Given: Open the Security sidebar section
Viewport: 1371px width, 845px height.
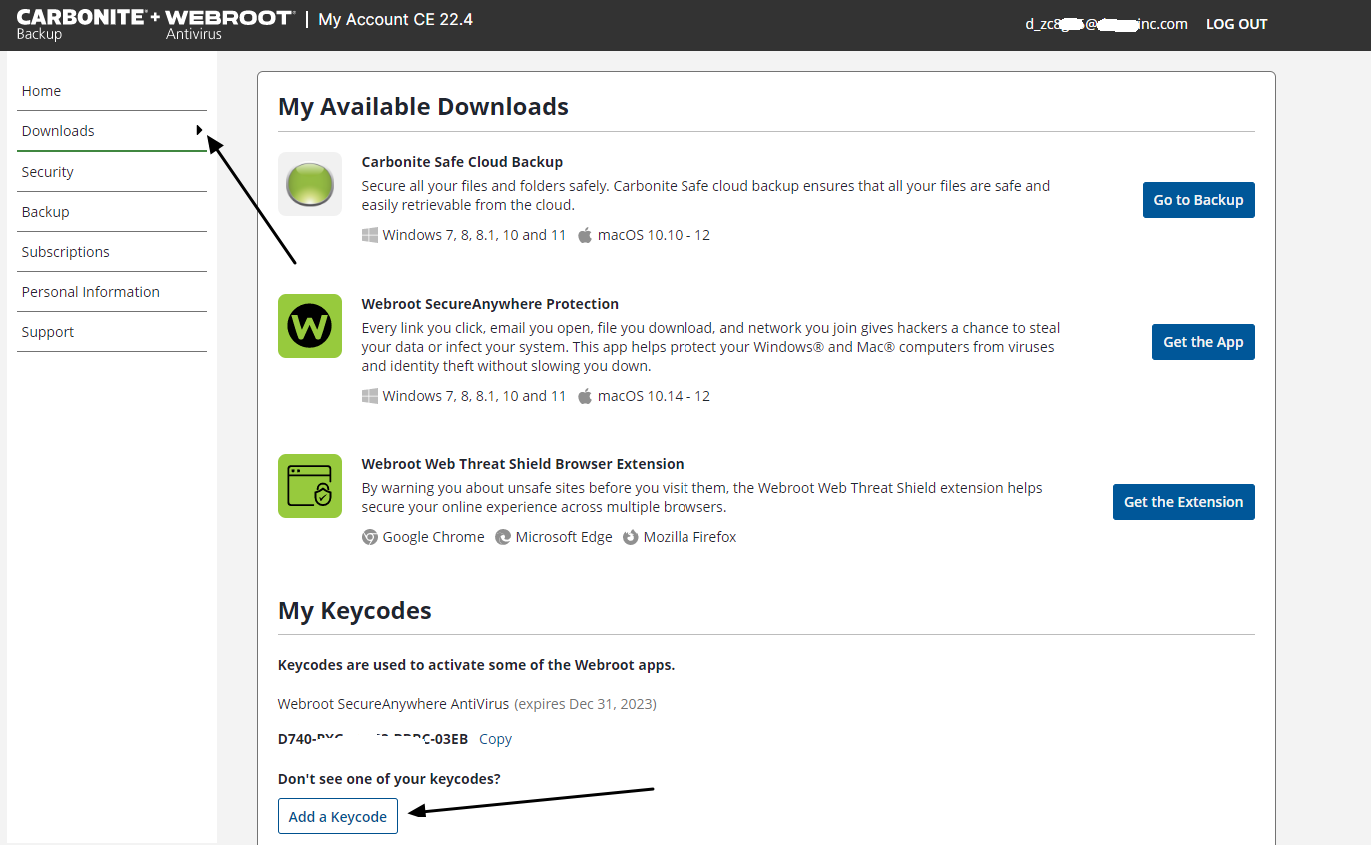Looking at the screenshot, I should click(x=48, y=172).
